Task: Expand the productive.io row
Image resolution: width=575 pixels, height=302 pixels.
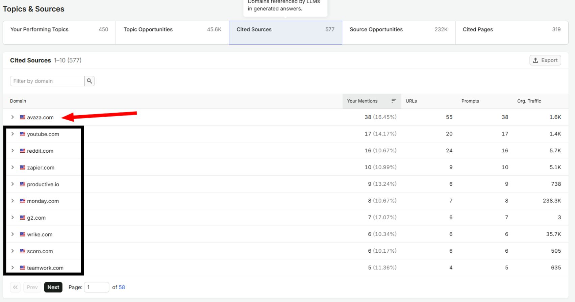Action: click(12, 184)
